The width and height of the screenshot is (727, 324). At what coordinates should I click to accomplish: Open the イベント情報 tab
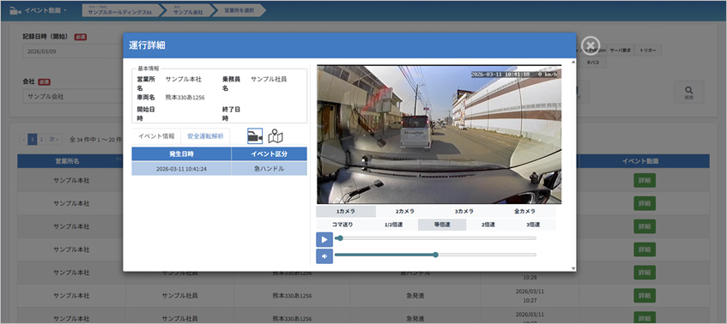click(x=156, y=136)
